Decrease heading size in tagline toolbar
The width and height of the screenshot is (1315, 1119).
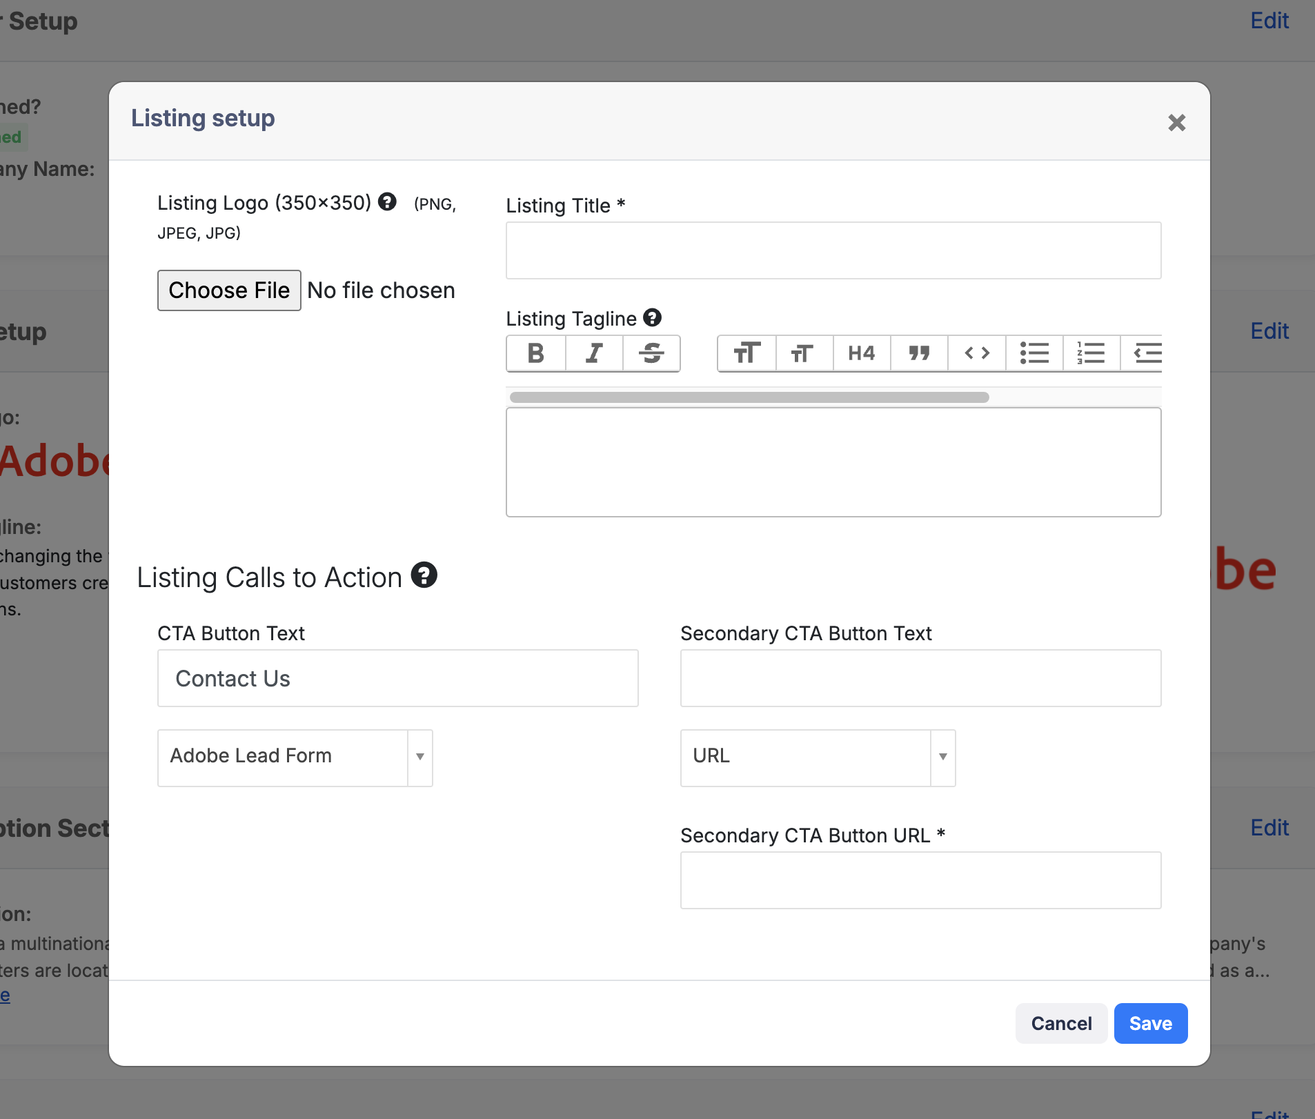[804, 353]
